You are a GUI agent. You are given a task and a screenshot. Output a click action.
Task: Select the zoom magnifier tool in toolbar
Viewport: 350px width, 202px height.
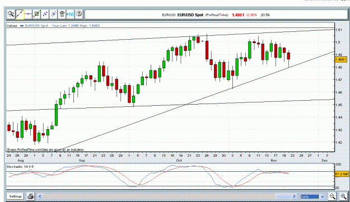pos(11,15)
